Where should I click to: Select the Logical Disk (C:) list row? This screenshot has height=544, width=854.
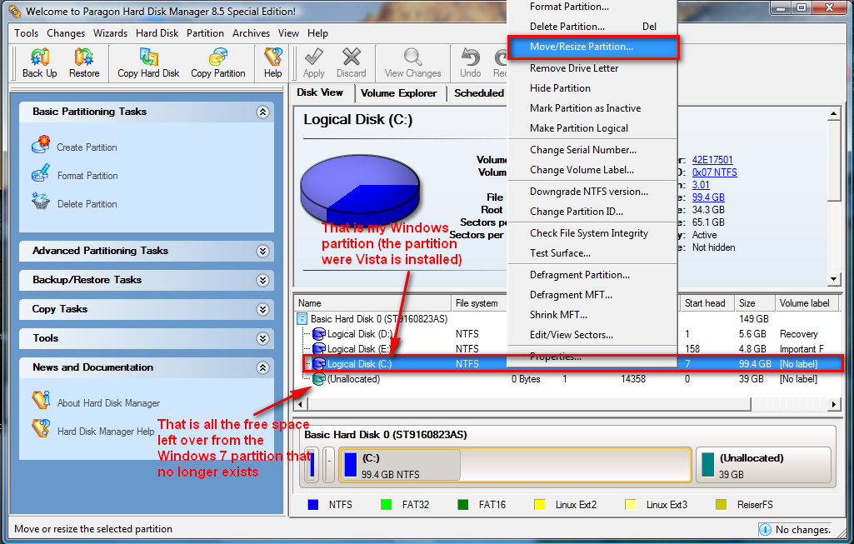(x=572, y=364)
